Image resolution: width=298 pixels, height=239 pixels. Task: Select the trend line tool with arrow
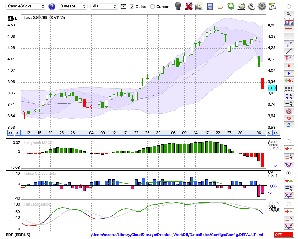(x=289, y=51)
